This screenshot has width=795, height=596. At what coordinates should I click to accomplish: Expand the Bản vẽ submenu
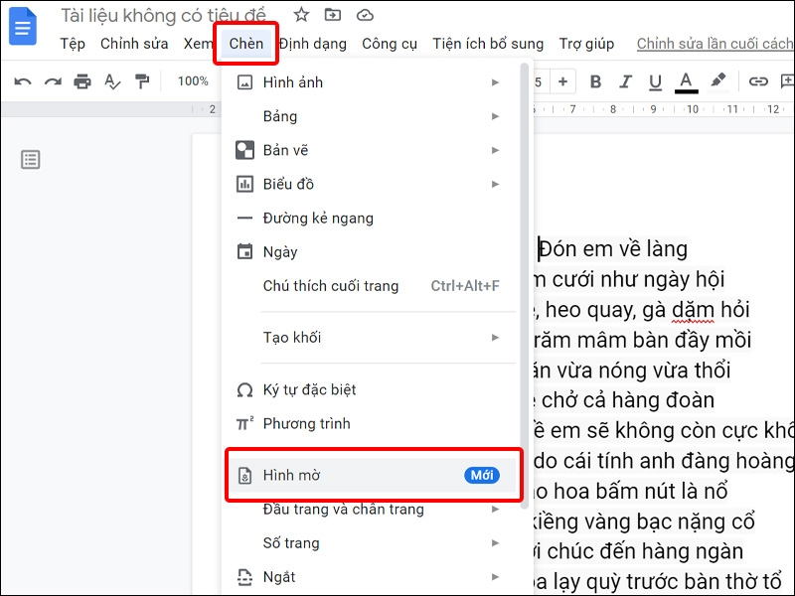(x=371, y=151)
